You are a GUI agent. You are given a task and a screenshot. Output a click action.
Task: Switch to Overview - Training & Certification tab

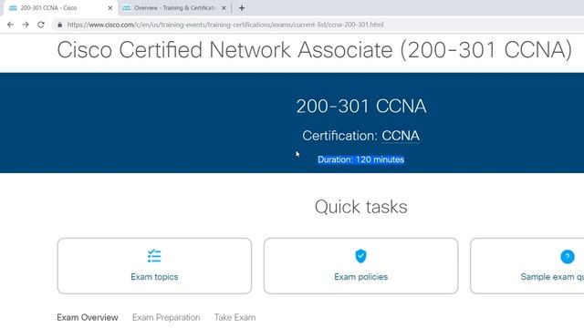click(x=174, y=8)
